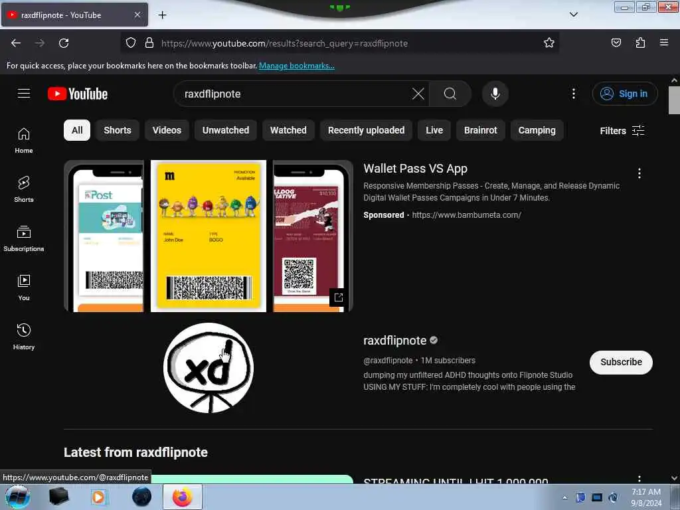The width and height of the screenshot is (680, 510).
Task: Select the Camping filter chip
Action: [537, 130]
